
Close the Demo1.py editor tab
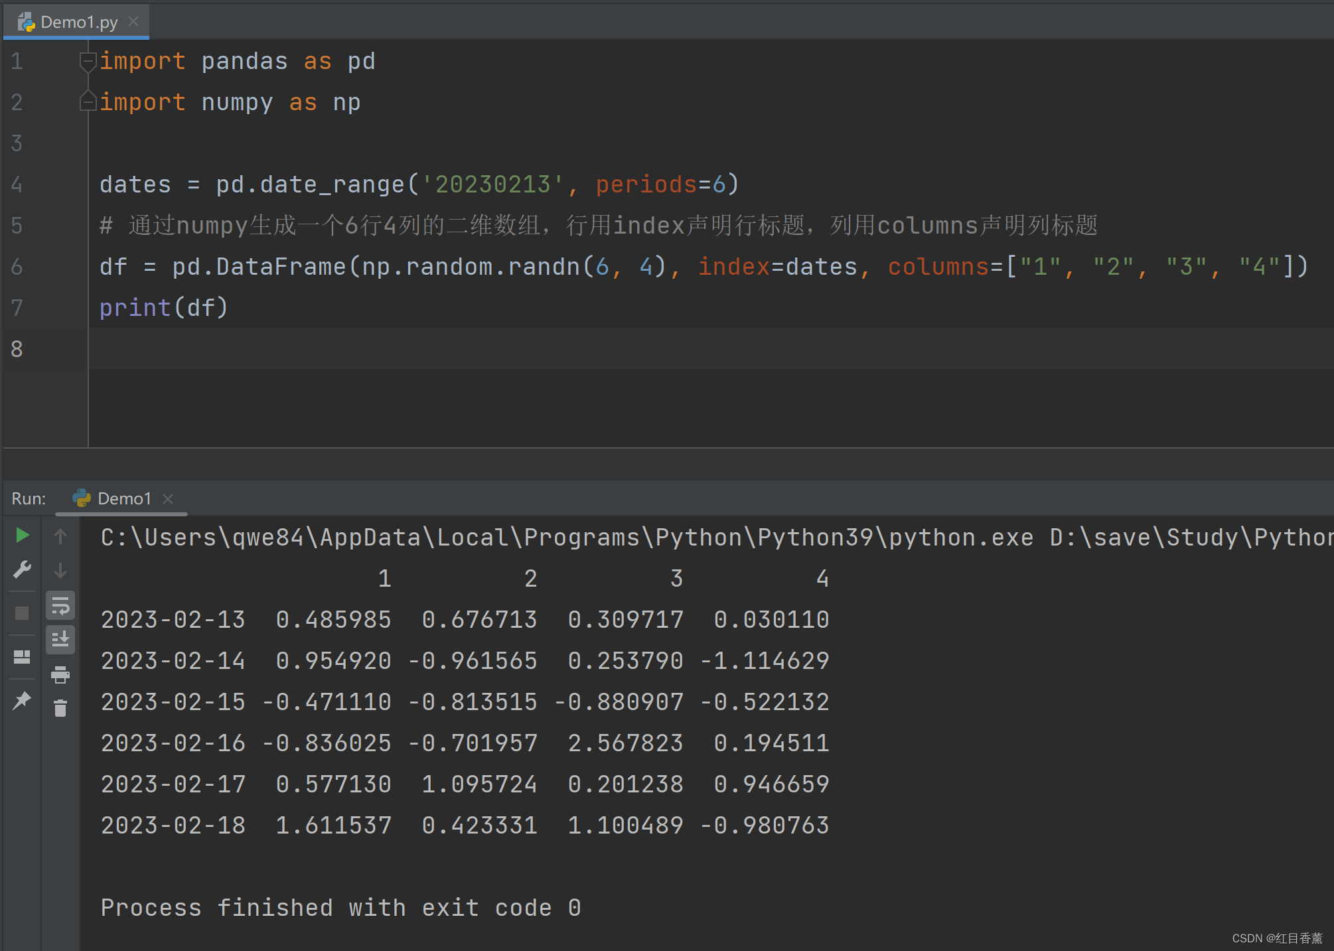tap(133, 21)
